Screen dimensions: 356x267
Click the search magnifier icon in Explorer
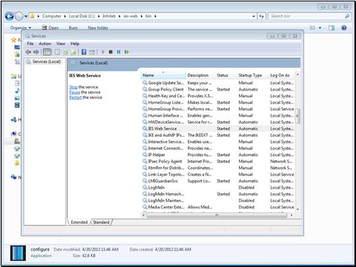(x=347, y=16)
